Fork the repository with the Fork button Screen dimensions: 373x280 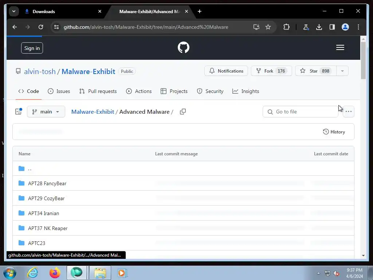click(x=271, y=71)
